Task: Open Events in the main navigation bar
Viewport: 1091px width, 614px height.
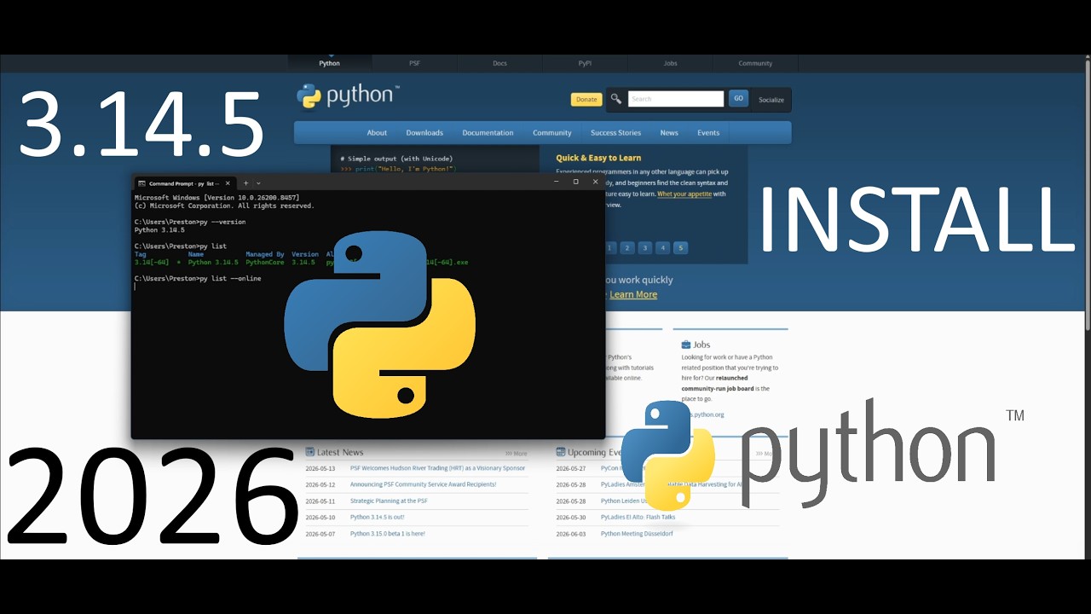Action: [708, 133]
